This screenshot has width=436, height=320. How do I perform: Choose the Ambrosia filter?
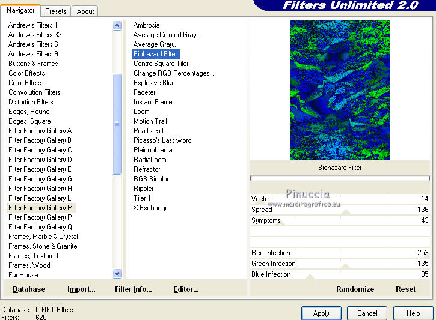point(146,25)
